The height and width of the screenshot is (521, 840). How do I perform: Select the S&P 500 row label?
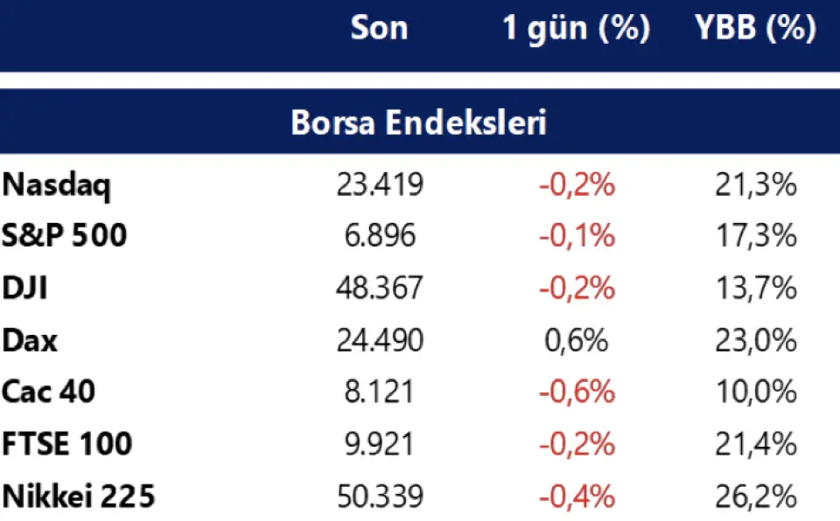(64, 237)
